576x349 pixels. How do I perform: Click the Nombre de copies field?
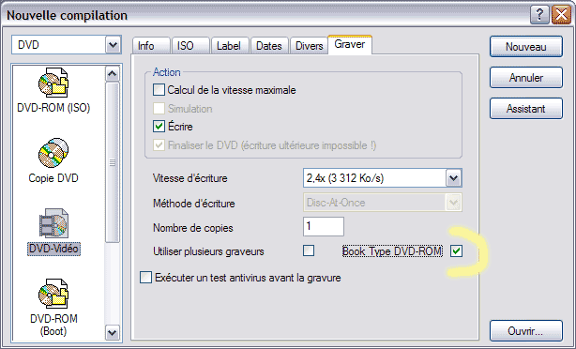point(324,226)
